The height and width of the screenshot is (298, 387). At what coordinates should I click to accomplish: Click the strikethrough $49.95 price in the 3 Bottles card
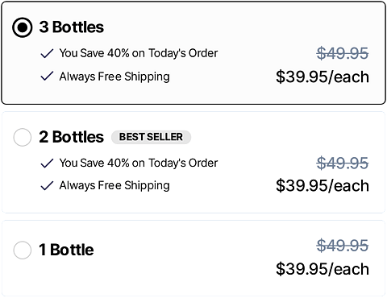pos(343,53)
